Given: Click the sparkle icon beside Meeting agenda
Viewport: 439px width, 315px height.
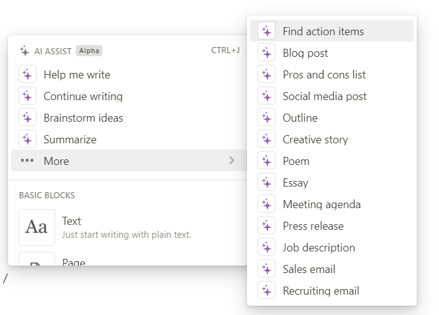Looking at the screenshot, I should (266, 204).
